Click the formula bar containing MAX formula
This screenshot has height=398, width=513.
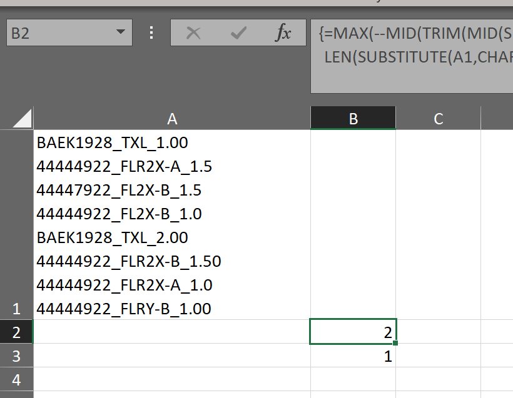point(412,56)
